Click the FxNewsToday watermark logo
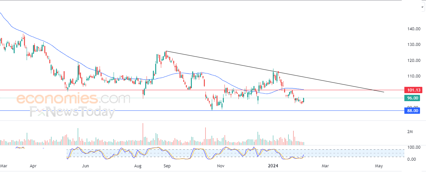 [x=72, y=112]
